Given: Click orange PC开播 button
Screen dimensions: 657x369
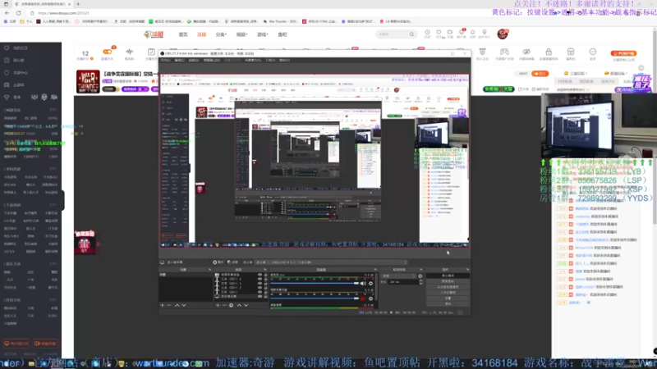Looking at the screenshot, I should [x=623, y=53].
